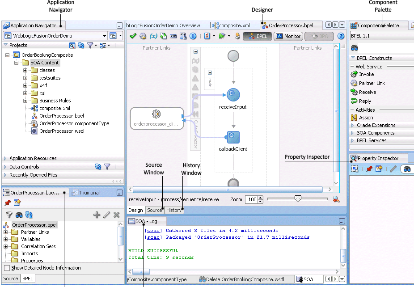The height and width of the screenshot is (287, 414).
Task: Click the designer horizontal scrollbar
Action: (x=228, y=190)
